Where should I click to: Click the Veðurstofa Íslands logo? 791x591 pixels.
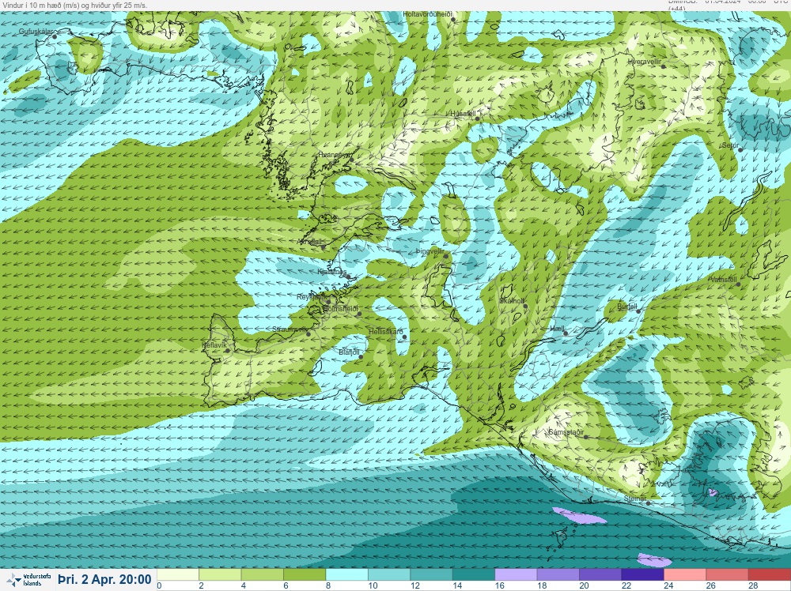point(30,579)
